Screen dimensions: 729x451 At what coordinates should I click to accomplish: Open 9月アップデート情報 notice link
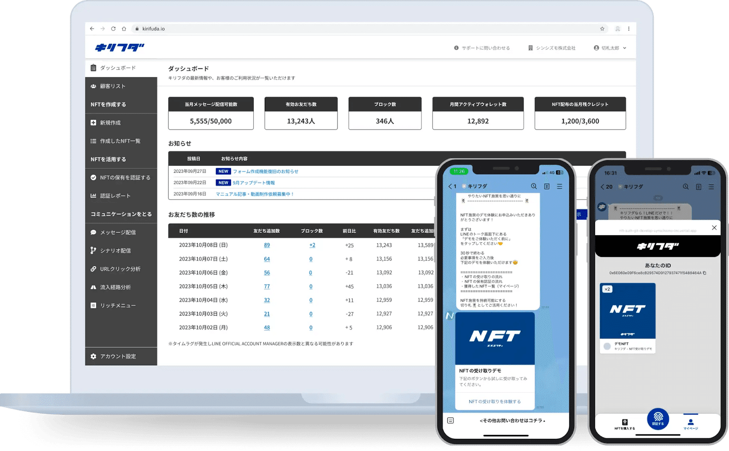(x=254, y=183)
